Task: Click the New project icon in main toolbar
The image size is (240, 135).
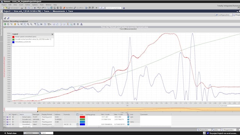Action: point(3,8)
